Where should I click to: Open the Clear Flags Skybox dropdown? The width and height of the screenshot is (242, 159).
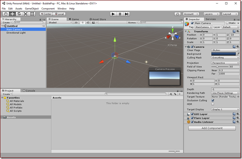coord(225,50)
